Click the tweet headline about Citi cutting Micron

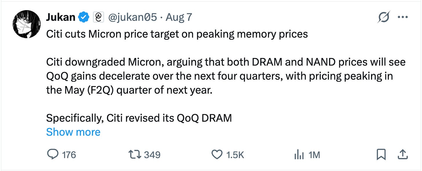click(x=177, y=34)
